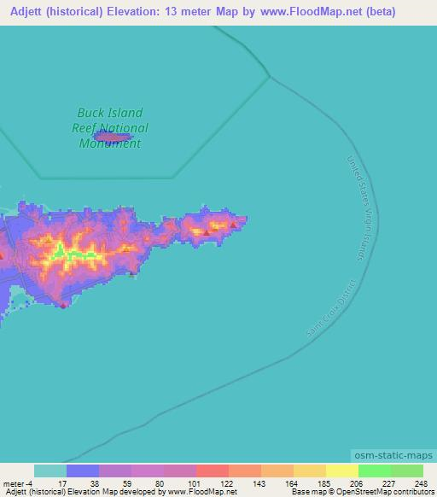Click the salmon 122 meter legend swatch
The height and width of the screenshot is (497, 437).
[x=245, y=471]
